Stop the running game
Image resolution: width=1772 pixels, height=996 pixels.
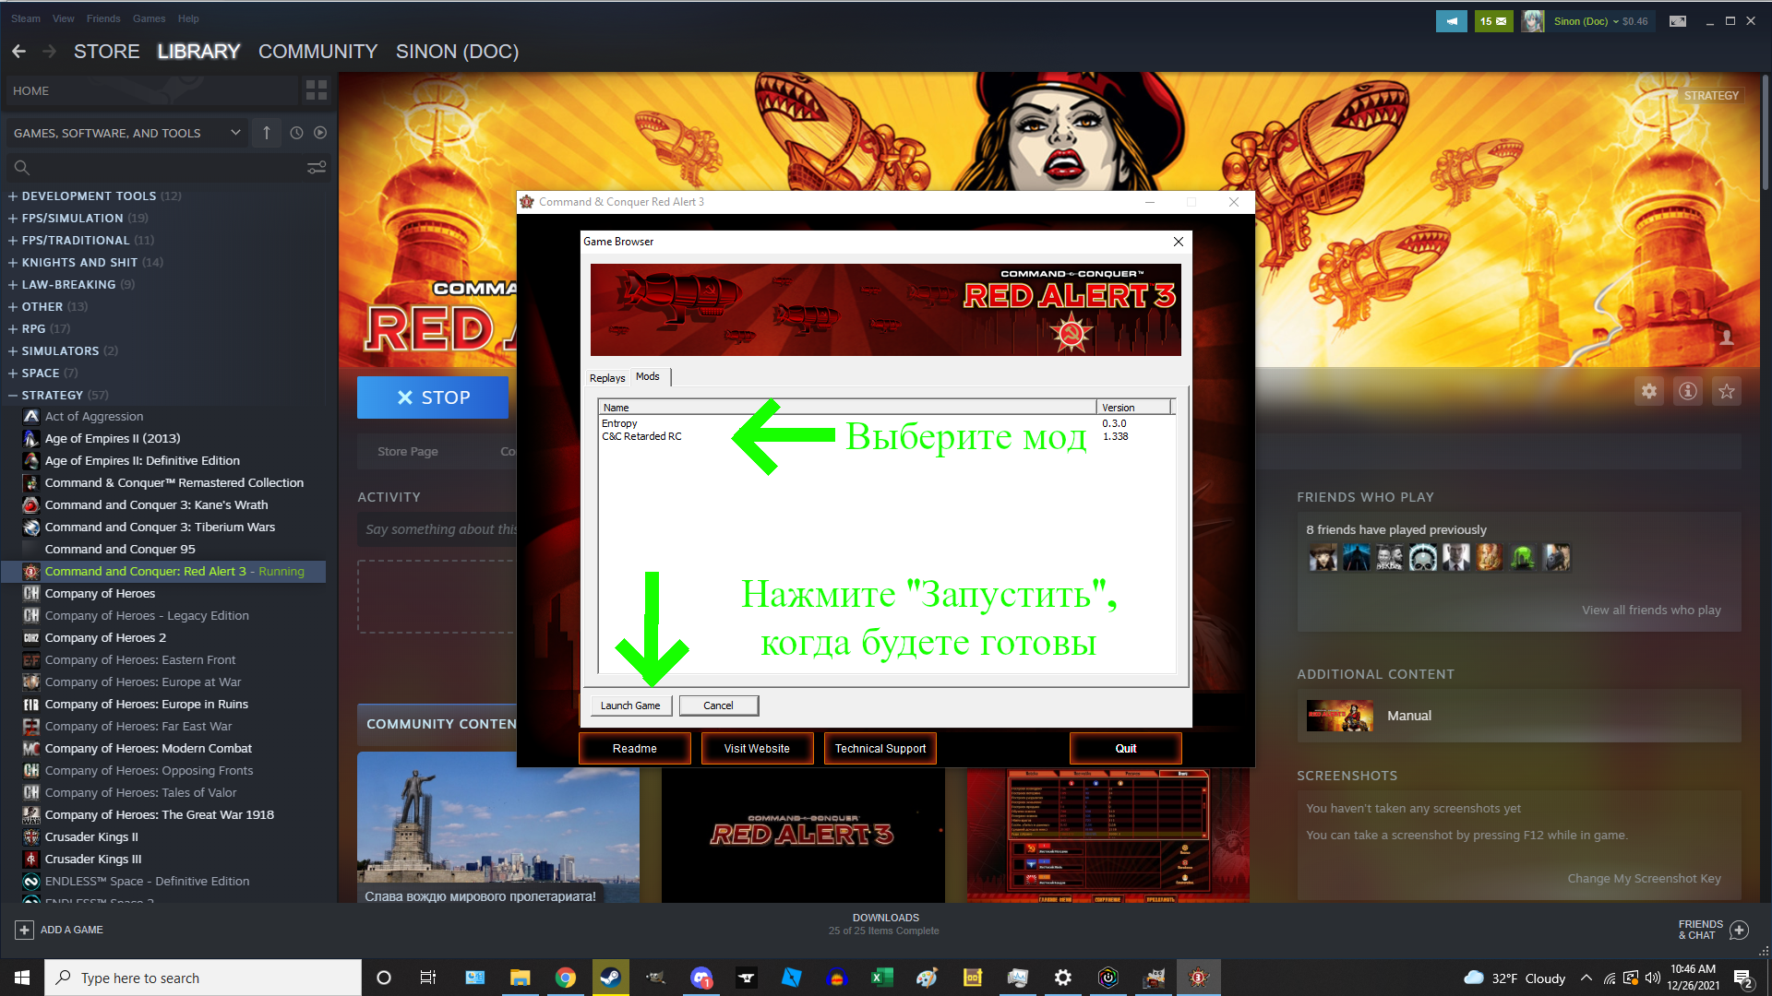(433, 397)
